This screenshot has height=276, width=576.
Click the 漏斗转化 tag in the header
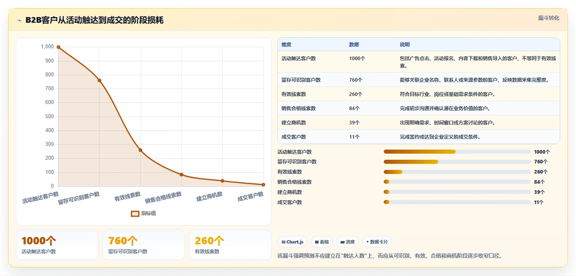548,18
